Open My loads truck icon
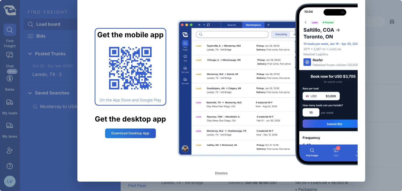 10,102
